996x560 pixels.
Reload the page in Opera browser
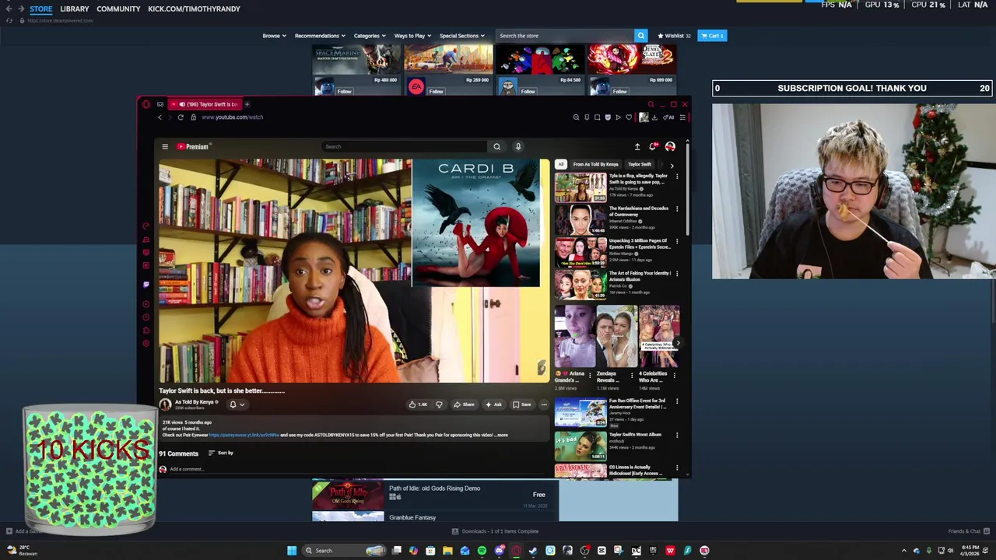pyautogui.click(x=181, y=117)
